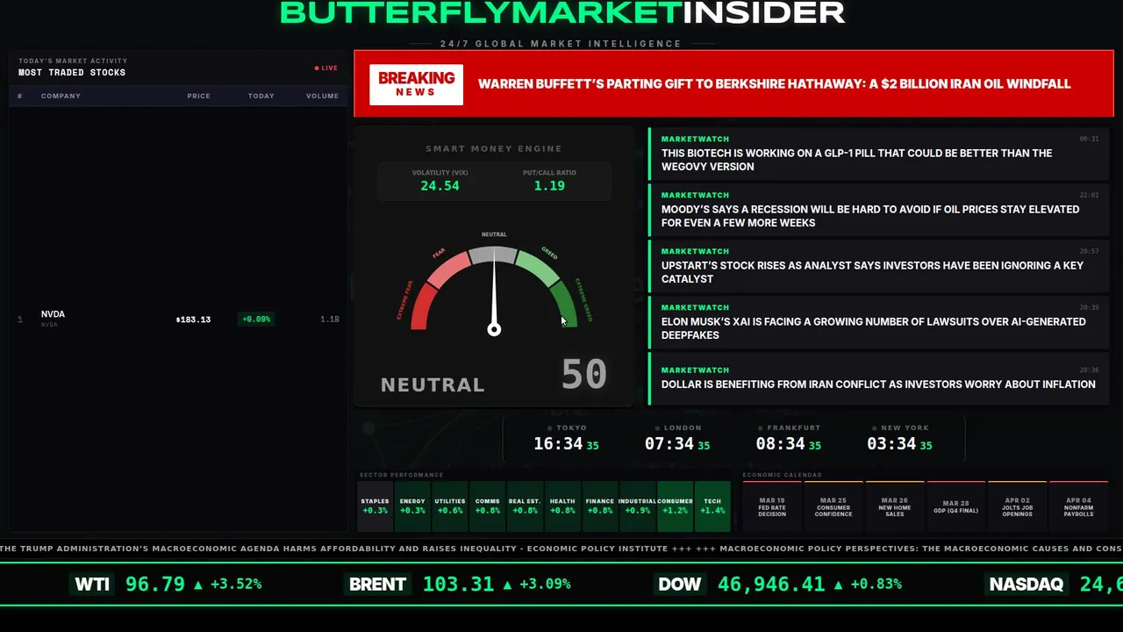The image size is (1123, 632).
Task: Click the Tokyo clock 16:34
Action: point(558,444)
